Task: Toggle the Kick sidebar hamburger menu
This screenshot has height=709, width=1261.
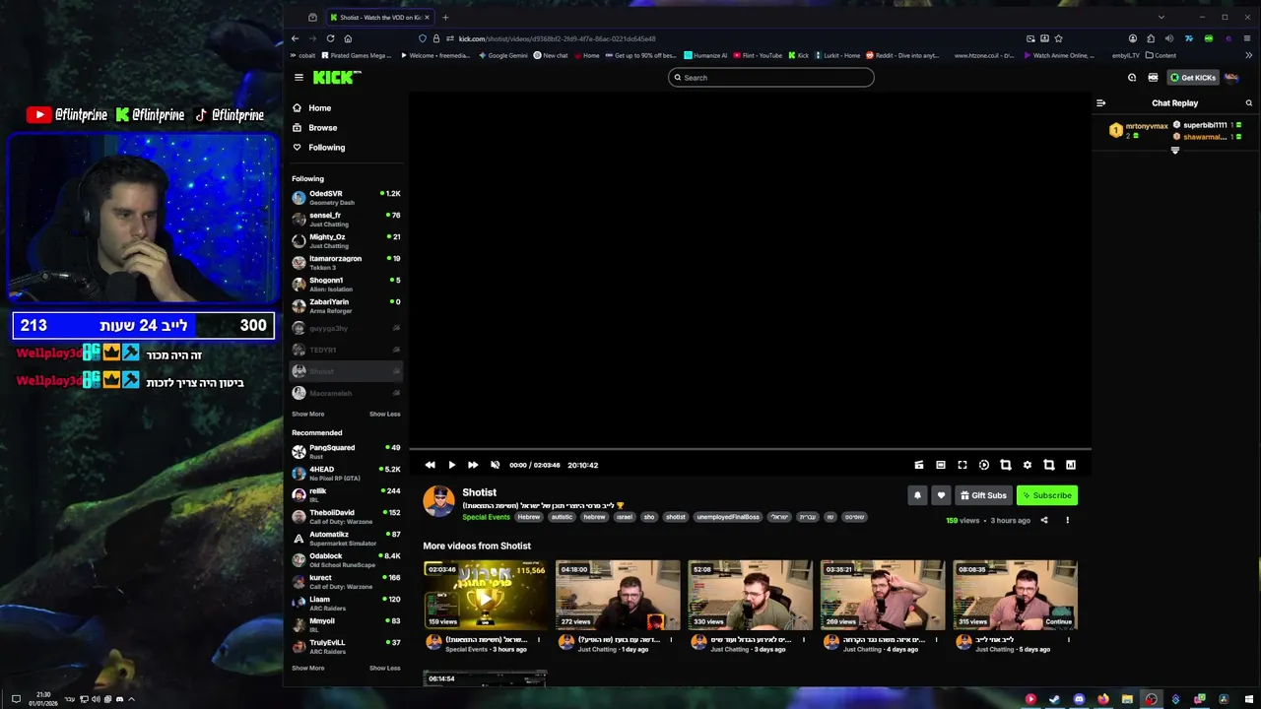Action: pyautogui.click(x=299, y=77)
